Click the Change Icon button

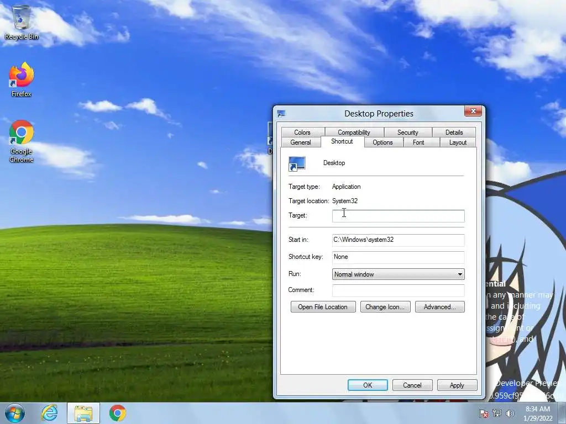[x=385, y=307]
